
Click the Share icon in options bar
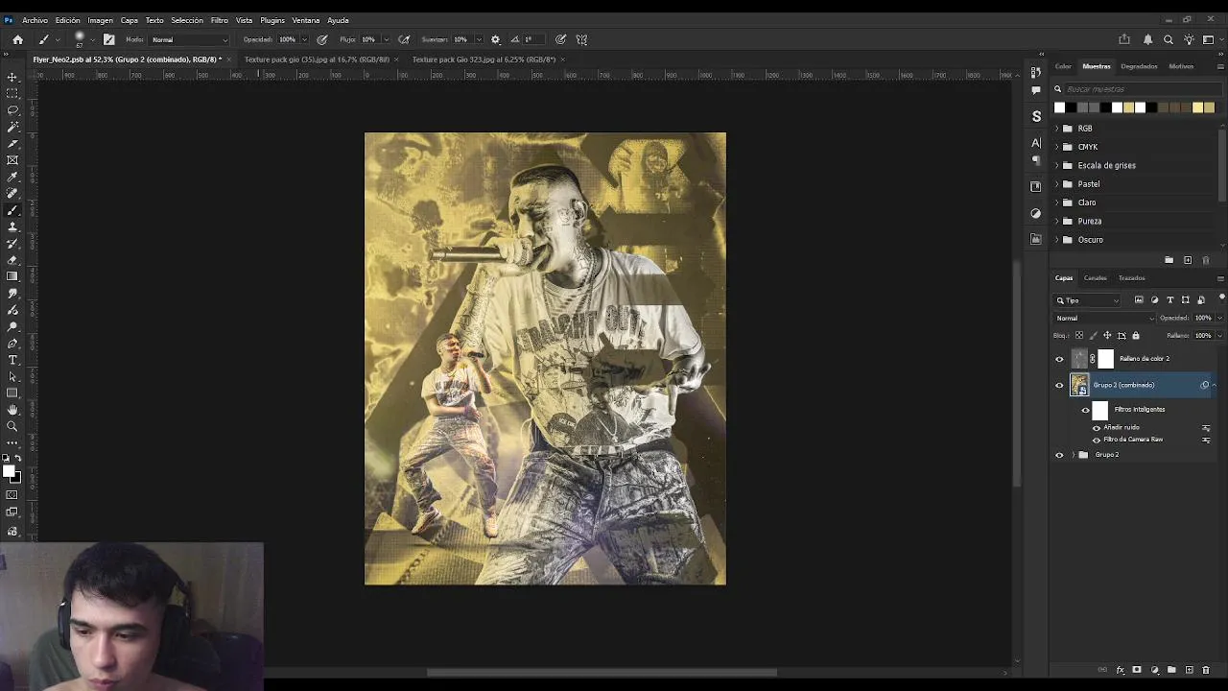[x=1124, y=39]
